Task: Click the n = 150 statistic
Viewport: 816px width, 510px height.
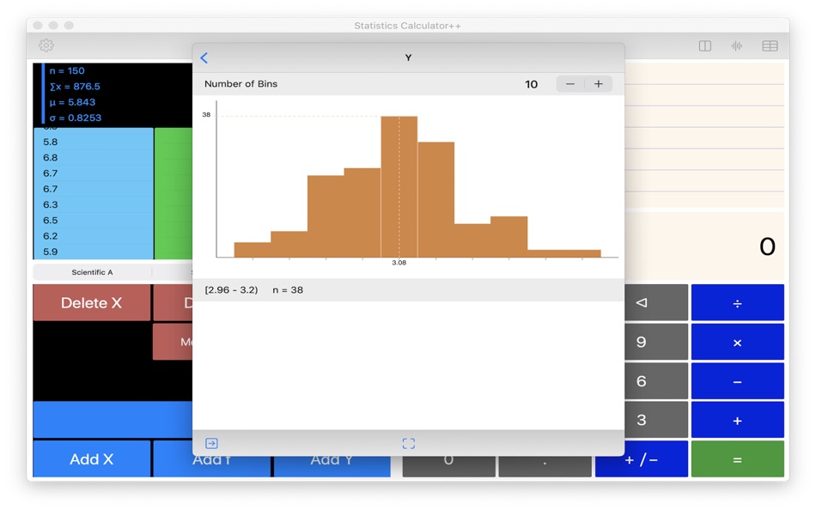Action: [67, 70]
